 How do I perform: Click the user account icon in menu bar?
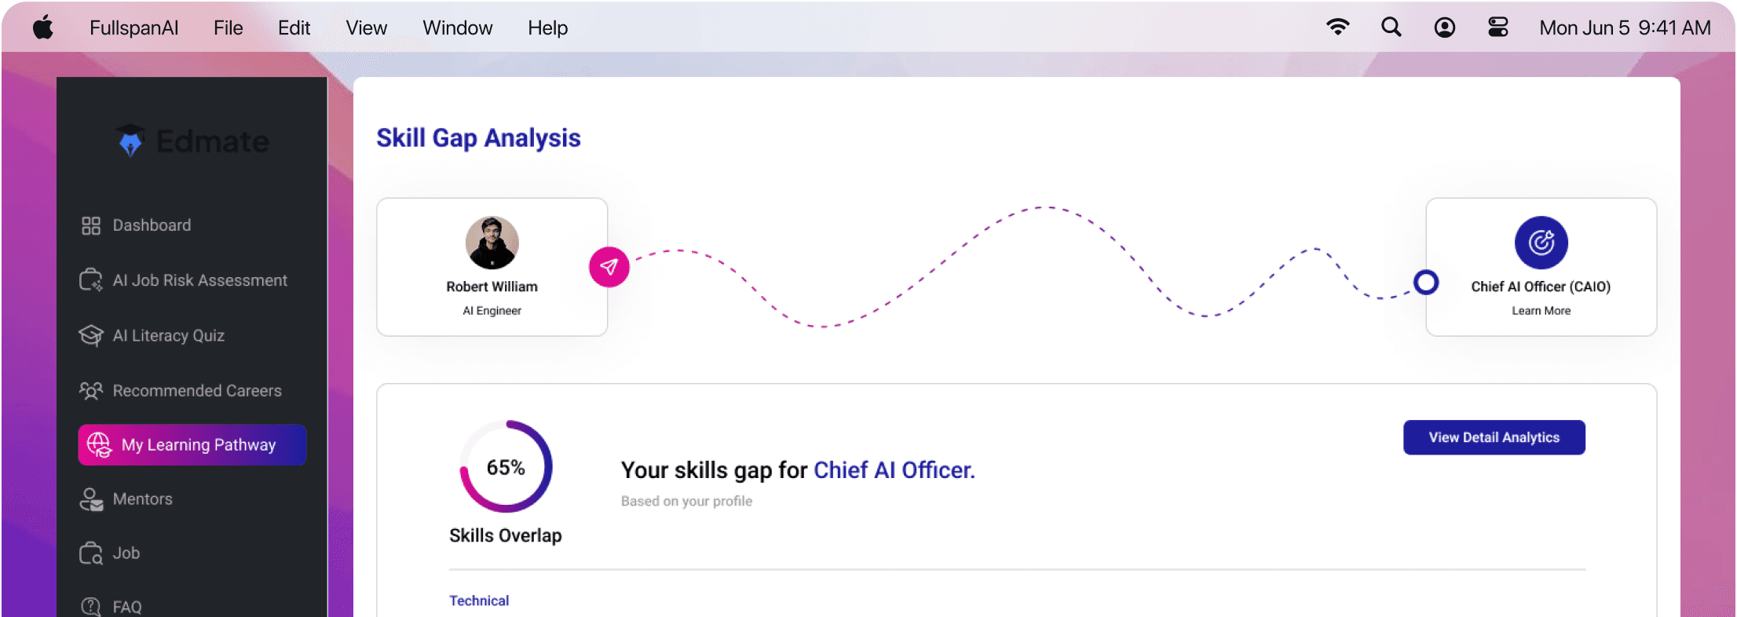click(x=1445, y=27)
